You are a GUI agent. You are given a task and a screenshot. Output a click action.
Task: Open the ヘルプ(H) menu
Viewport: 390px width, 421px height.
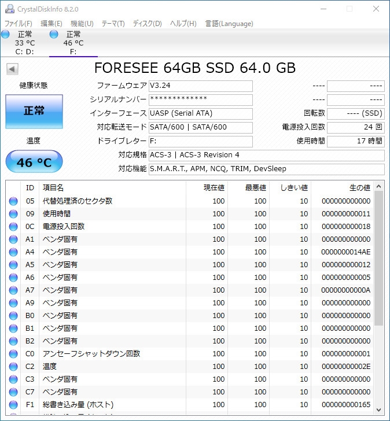click(x=183, y=24)
